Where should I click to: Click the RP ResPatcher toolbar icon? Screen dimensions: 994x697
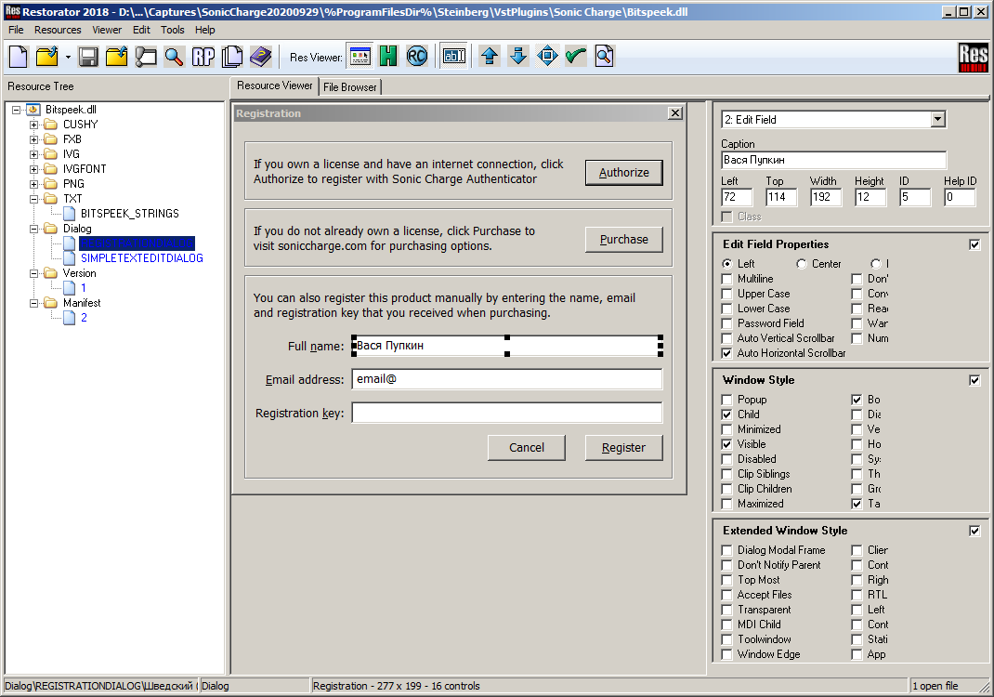203,57
